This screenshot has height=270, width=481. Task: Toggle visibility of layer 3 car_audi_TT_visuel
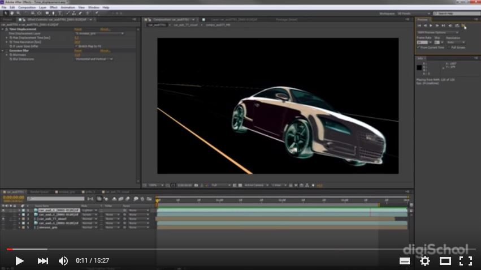click(3, 219)
